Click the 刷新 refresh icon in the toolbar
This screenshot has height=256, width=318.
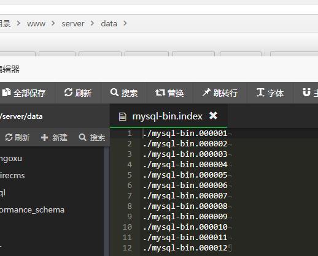pyautogui.click(x=68, y=92)
